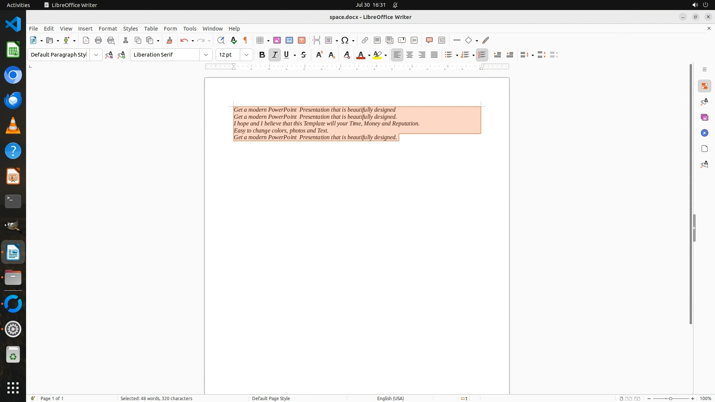Toggle Bold formatting
Image resolution: width=715 pixels, height=402 pixels.
262,55
